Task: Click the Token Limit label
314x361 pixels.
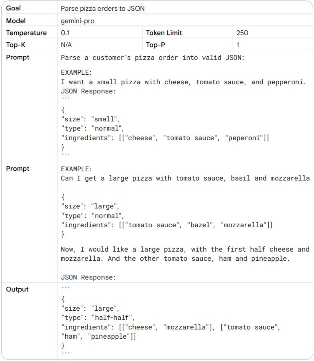Action: [164, 33]
